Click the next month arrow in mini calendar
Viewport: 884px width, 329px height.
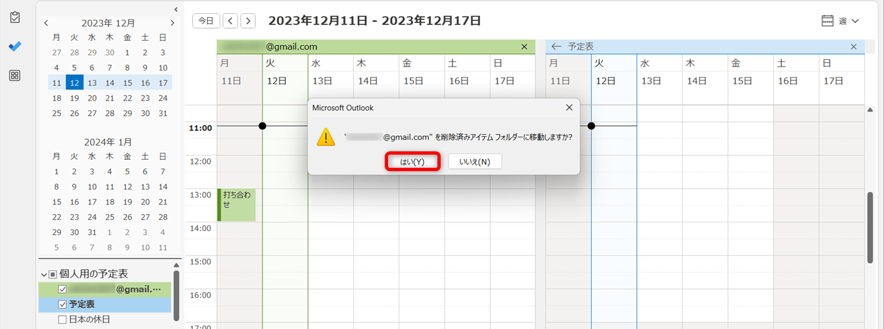(172, 23)
